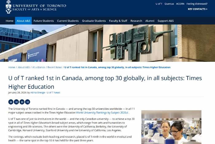
Task: Click the Research navigation item
Action: click(136, 21)
